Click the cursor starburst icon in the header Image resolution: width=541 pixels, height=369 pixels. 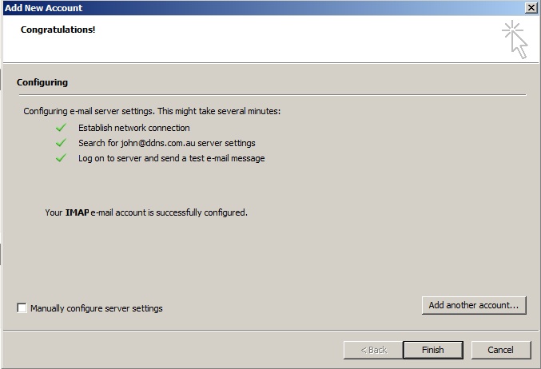tap(515, 39)
